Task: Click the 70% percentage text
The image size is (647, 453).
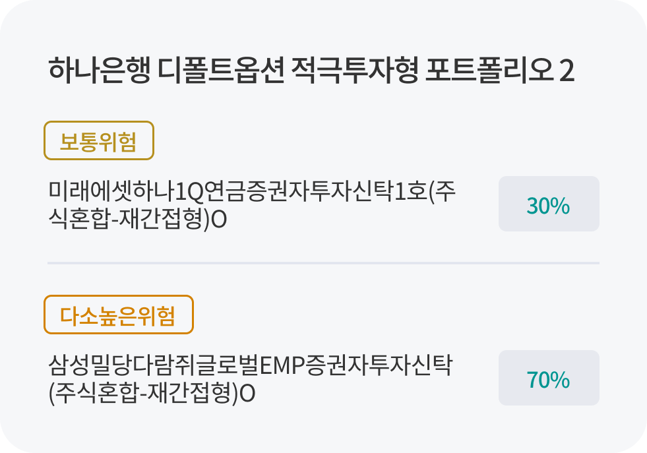Action: pyautogui.click(x=549, y=380)
